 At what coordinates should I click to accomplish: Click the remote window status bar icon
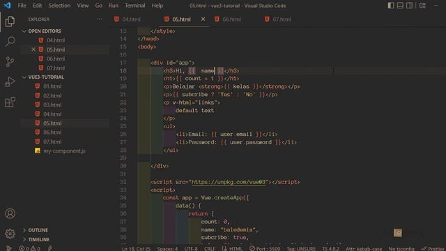coord(9,248)
